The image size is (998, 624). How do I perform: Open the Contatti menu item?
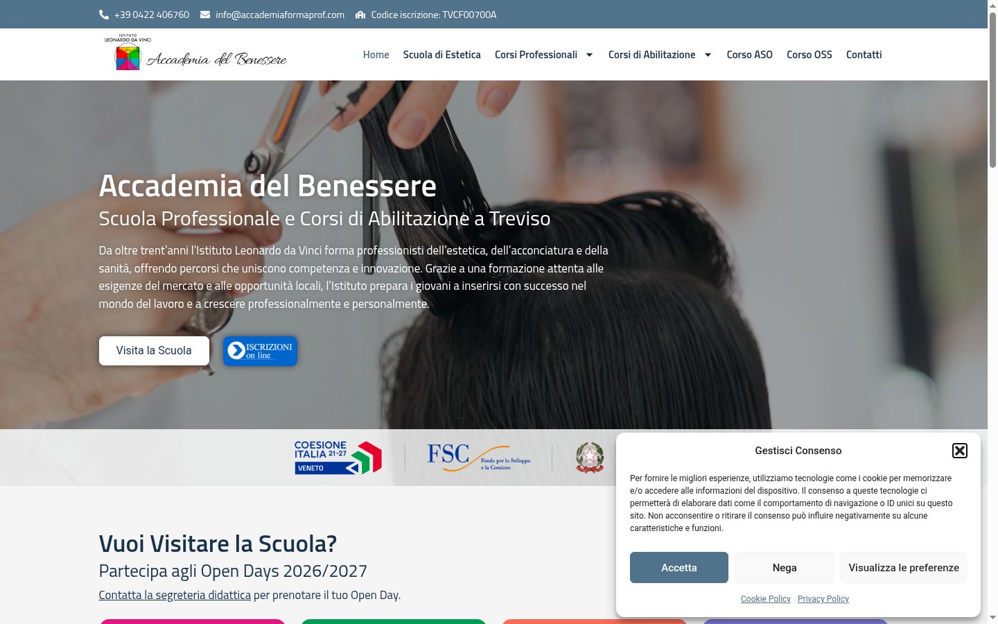coord(864,55)
